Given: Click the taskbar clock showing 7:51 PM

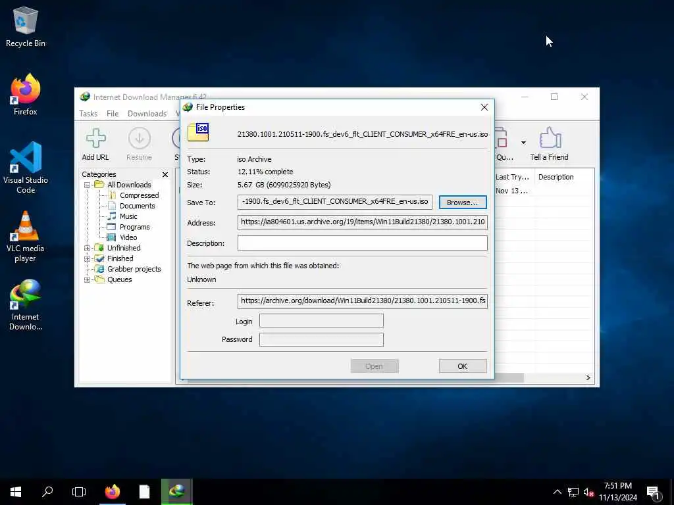Looking at the screenshot, I should (617, 492).
